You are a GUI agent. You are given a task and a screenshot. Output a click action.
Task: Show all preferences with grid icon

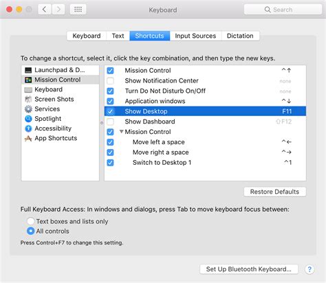[x=78, y=10]
